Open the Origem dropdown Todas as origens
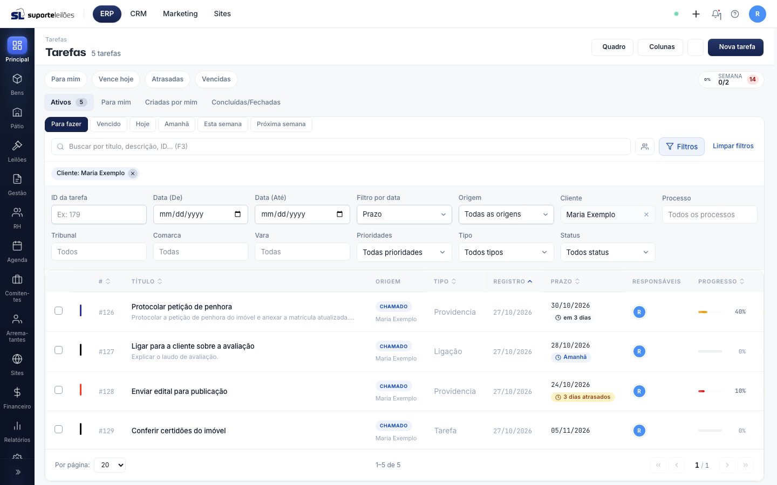 click(x=506, y=214)
